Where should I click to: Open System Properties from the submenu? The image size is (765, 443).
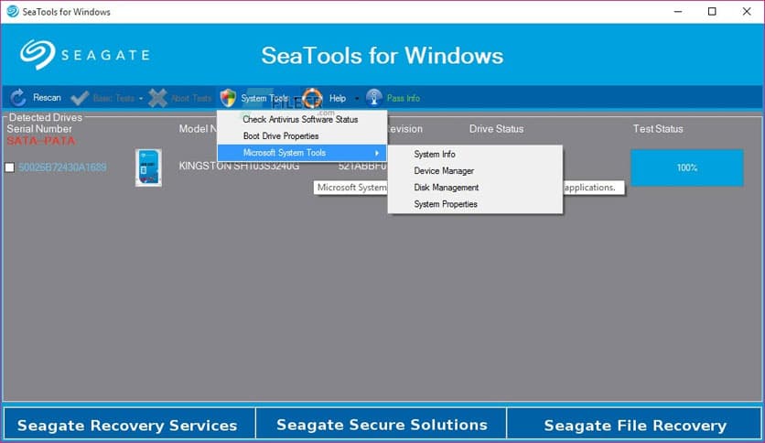(475, 204)
